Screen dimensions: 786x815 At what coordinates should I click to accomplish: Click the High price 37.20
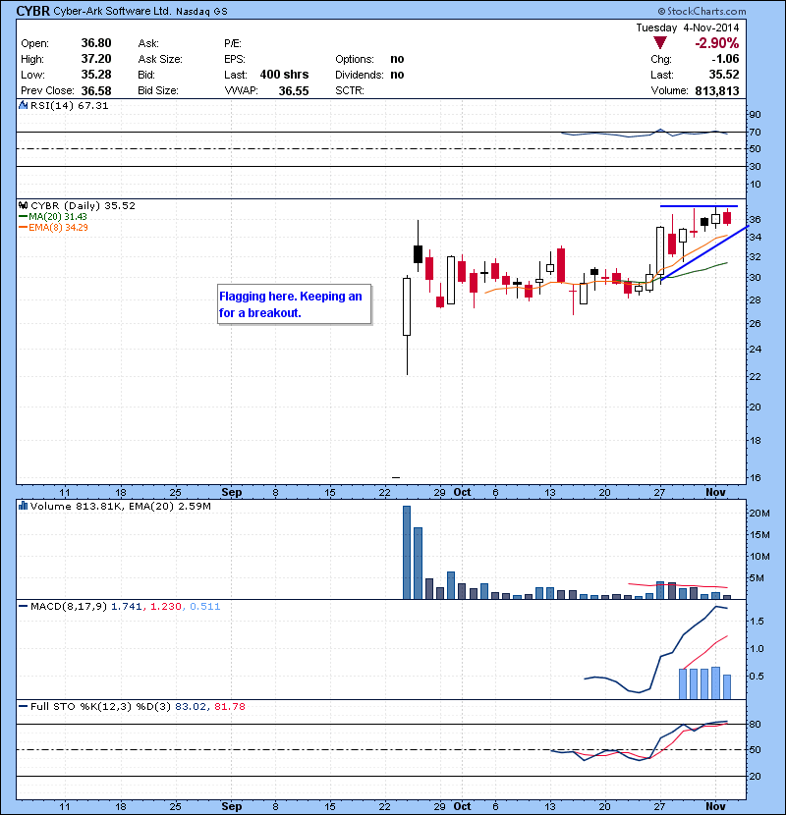tap(96, 59)
